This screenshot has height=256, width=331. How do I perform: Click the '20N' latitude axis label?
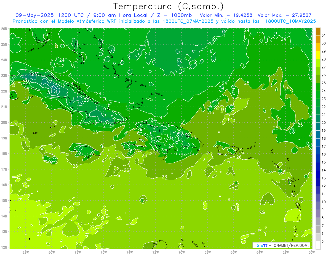coord(4,122)
